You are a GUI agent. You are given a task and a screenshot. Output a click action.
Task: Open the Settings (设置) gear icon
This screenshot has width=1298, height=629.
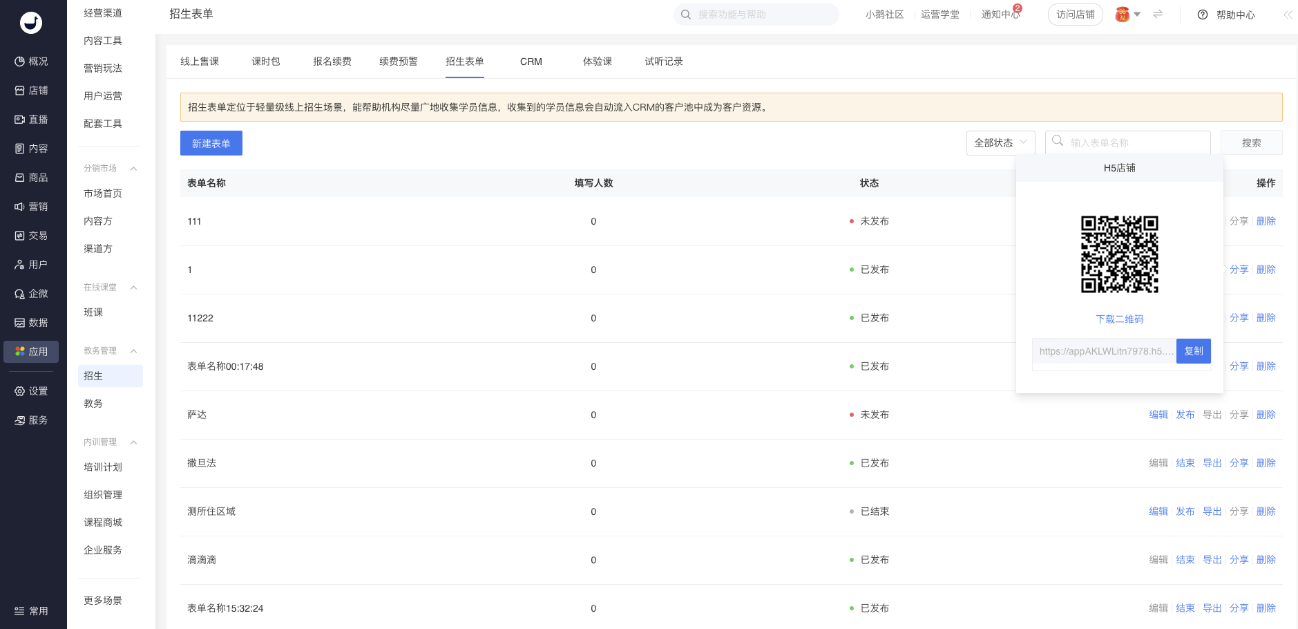coord(20,391)
